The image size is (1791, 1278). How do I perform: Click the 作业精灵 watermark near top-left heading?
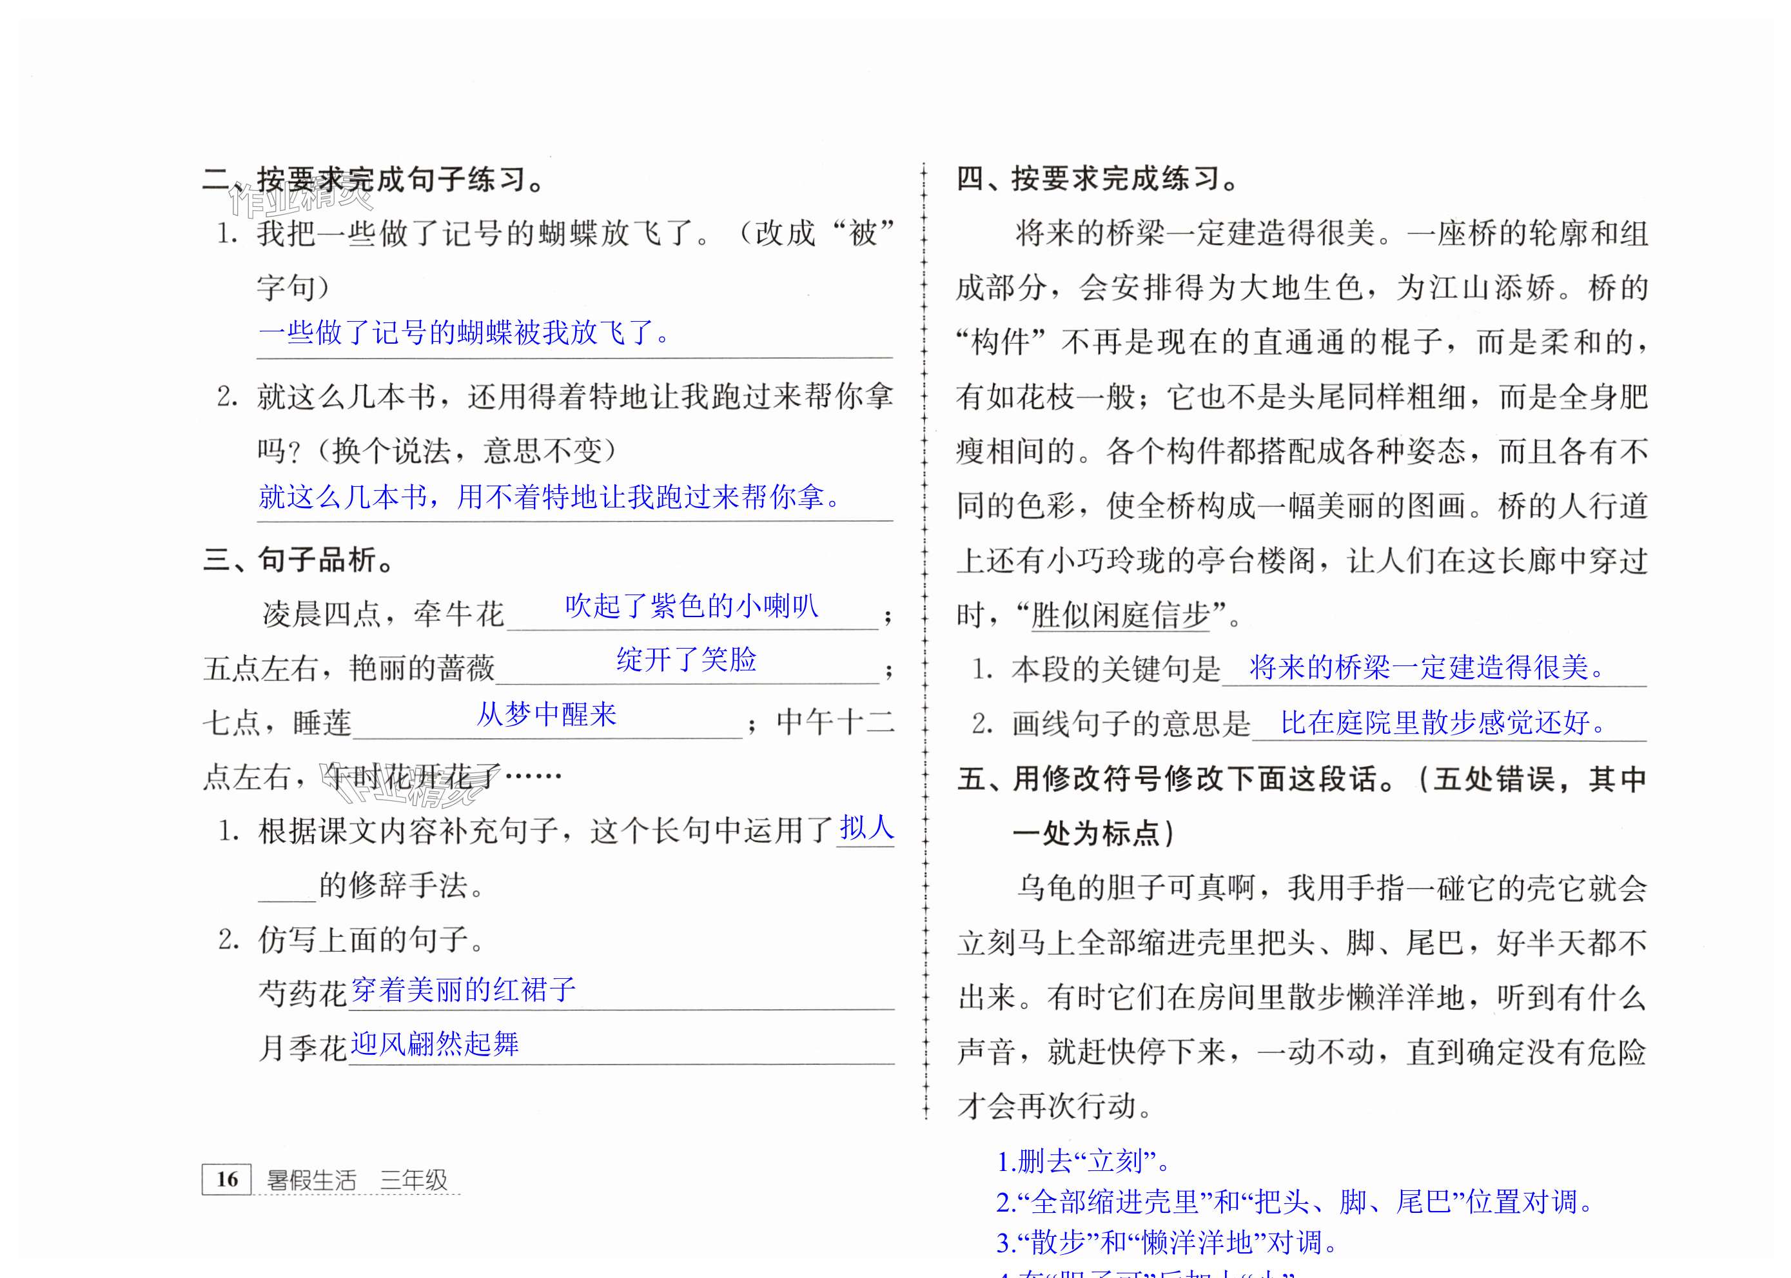point(300,199)
